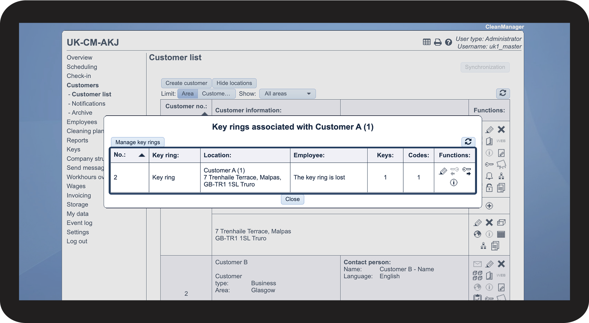Delete Customer B with the X icon

point(501,264)
